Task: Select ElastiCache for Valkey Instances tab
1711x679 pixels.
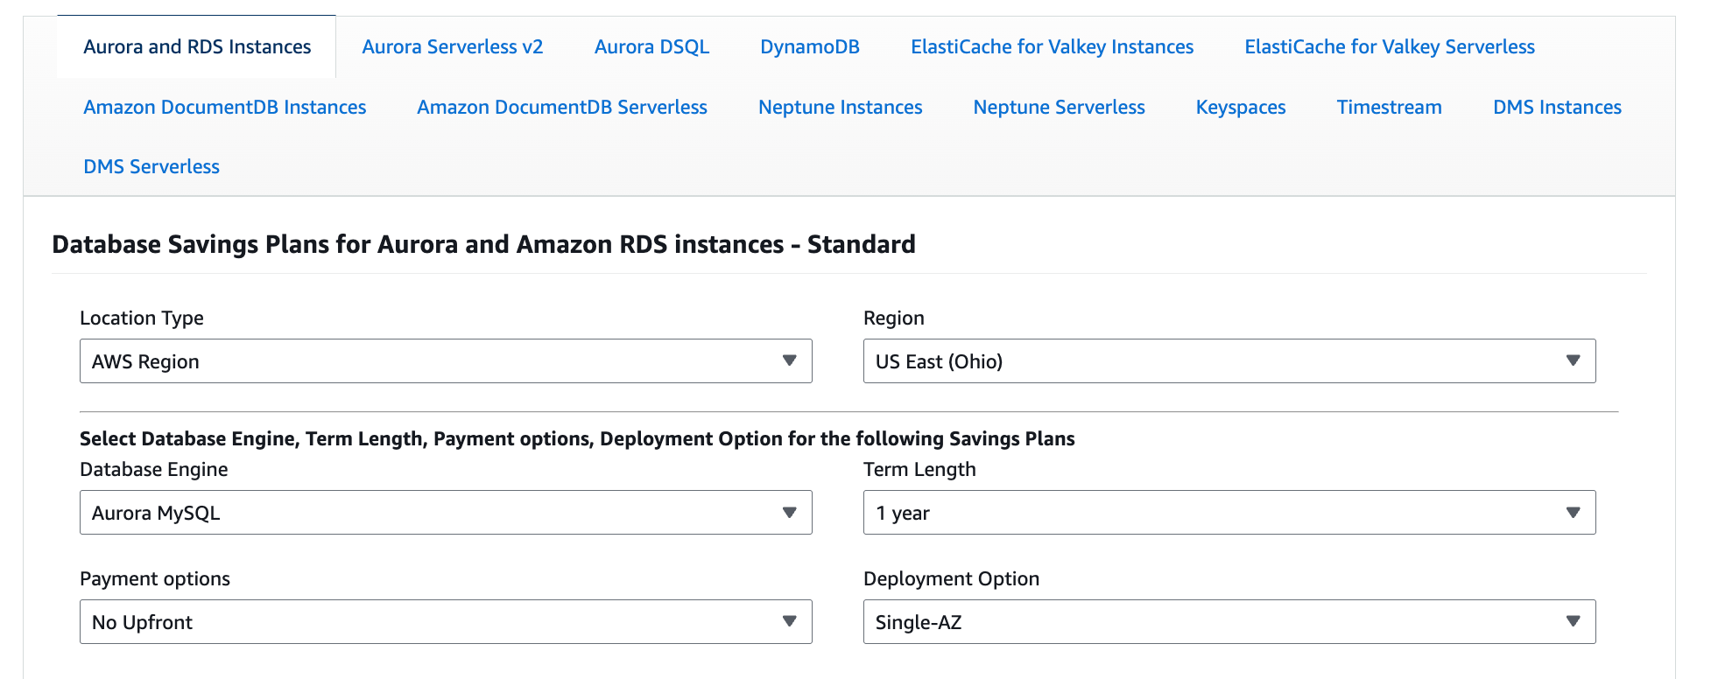Action: [1052, 47]
